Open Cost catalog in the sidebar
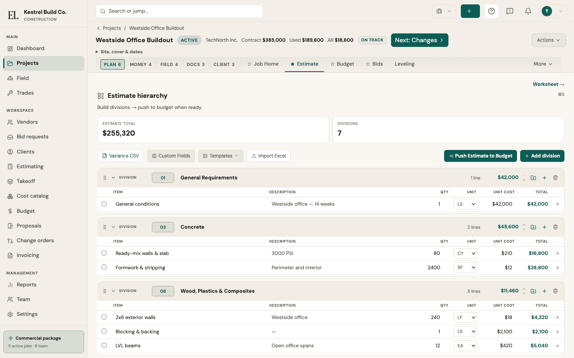The image size is (574, 358). (x=44, y=196)
